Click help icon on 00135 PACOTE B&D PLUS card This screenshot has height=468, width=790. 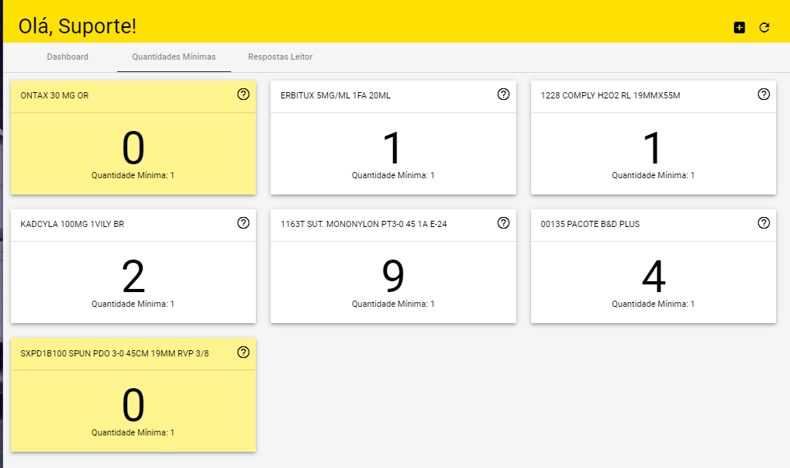tap(763, 223)
